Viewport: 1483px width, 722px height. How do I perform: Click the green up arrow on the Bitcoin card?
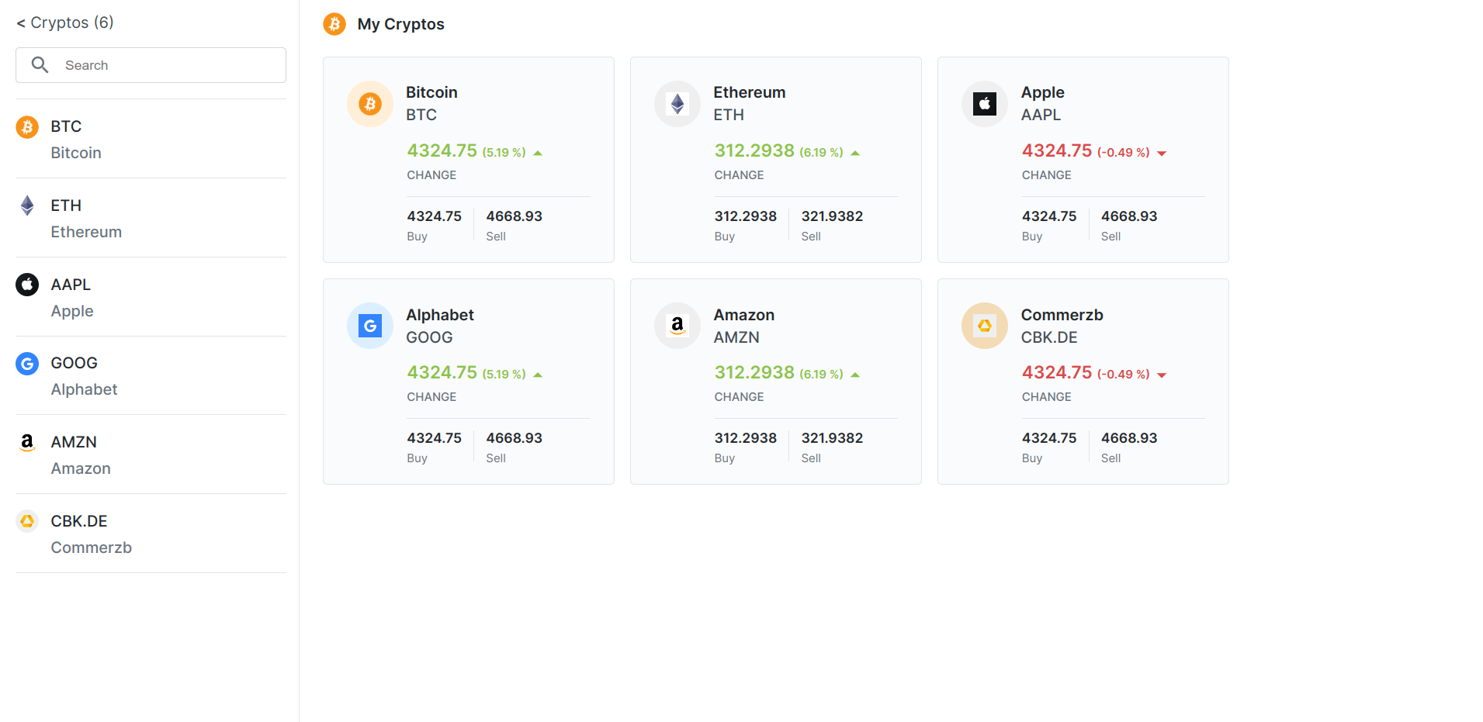538,152
